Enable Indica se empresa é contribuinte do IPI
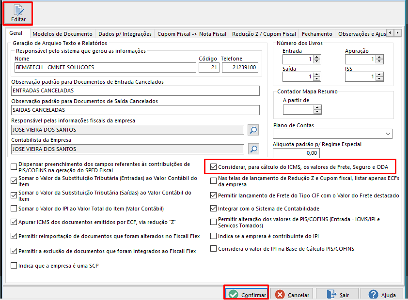The height and width of the screenshot is (300, 408). coord(213,236)
